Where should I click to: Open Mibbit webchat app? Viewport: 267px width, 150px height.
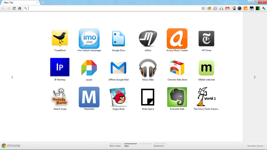click(207, 68)
